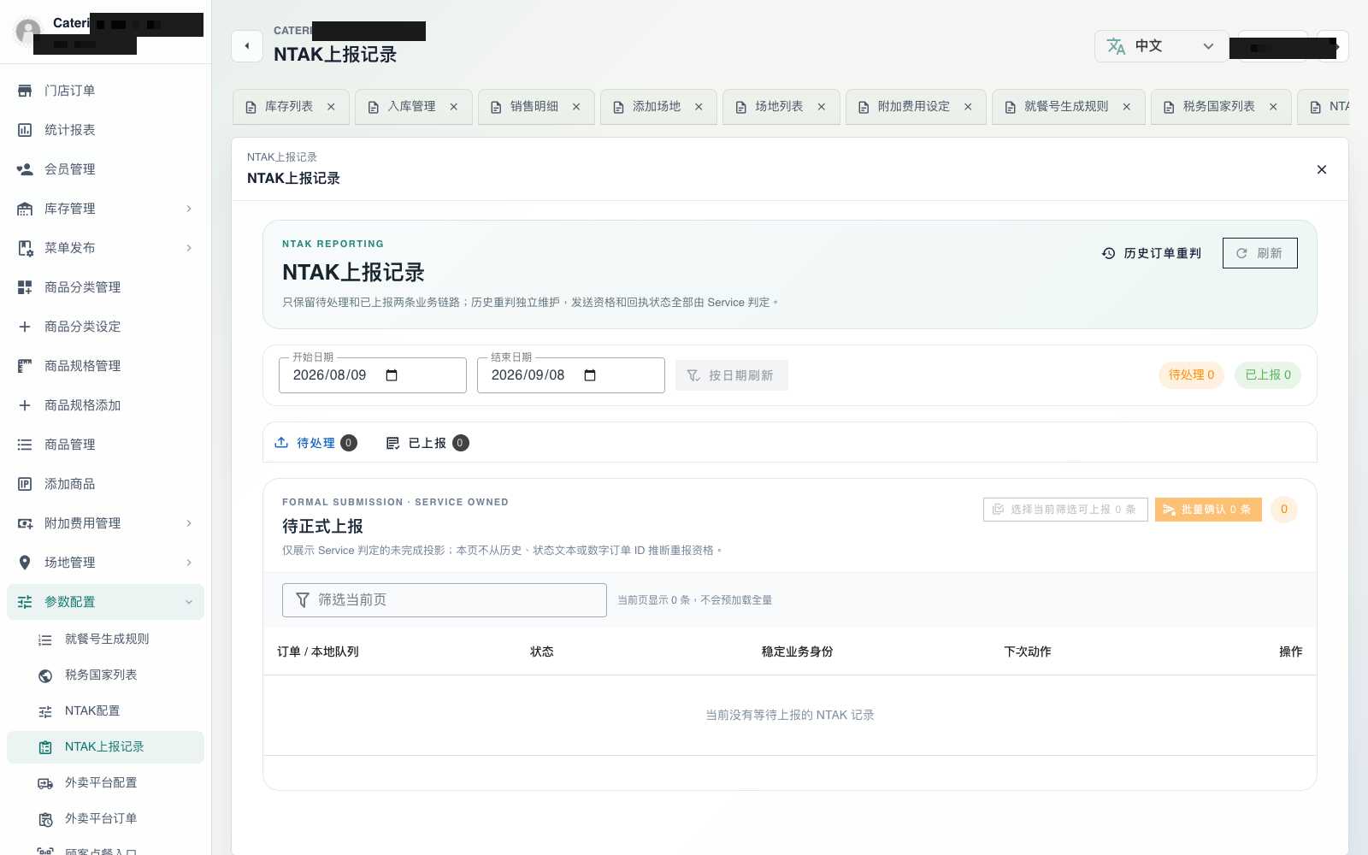This screenshot has width=1368, height=855.
Task: Click the 待处理 0 orange status badge
Action: point(1192,375)
